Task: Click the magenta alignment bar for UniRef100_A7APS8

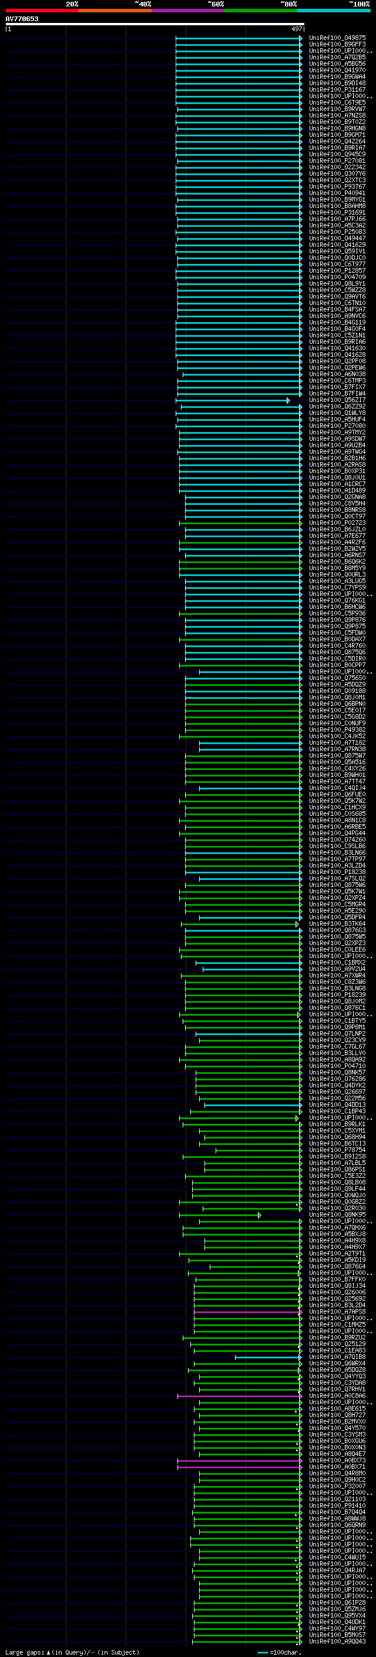Action: tap(247, 1311)
